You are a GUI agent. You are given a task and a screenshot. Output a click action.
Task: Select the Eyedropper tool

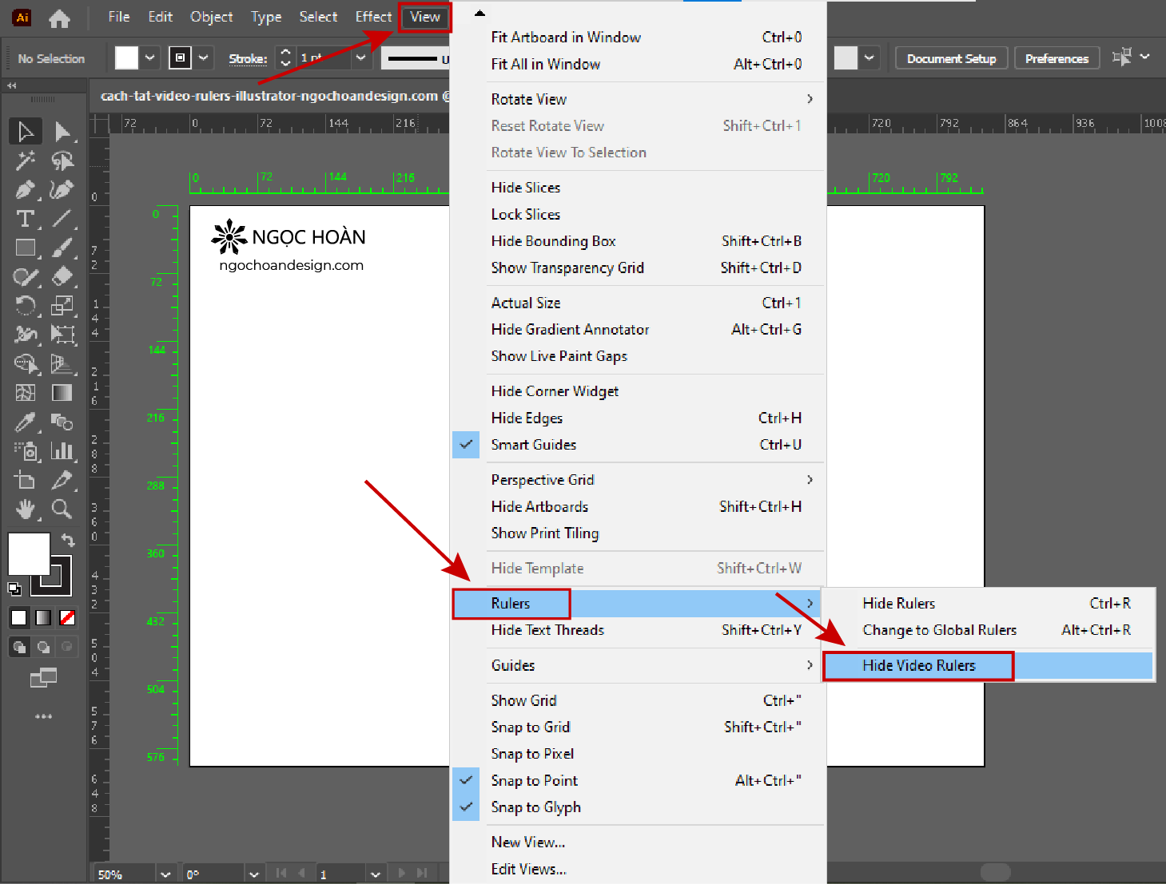click(25, 422)
